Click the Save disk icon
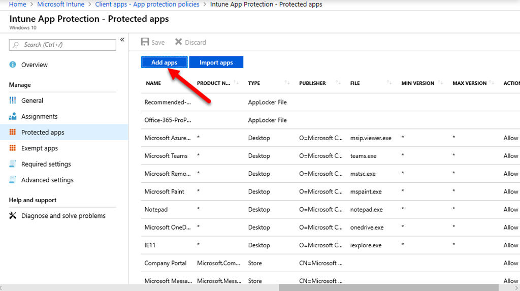 145,42
